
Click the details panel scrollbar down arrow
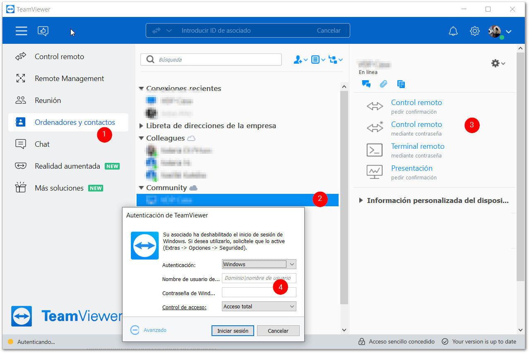pos(521,330)
